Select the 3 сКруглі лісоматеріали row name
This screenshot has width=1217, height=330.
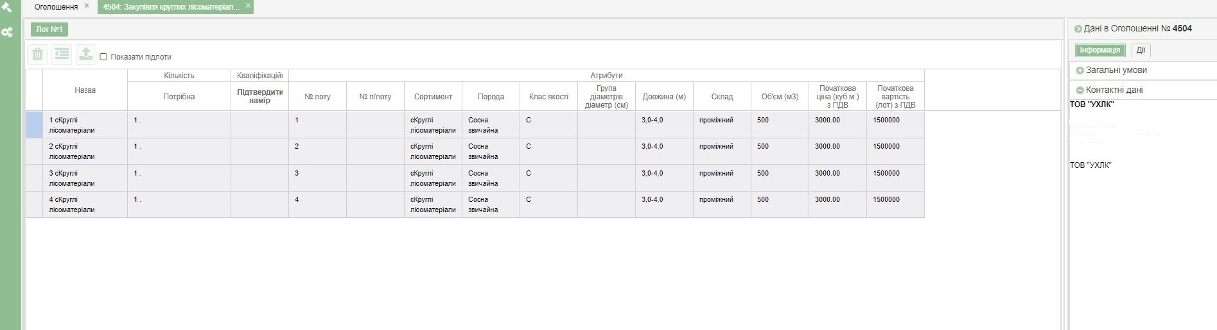coord(72,178)
